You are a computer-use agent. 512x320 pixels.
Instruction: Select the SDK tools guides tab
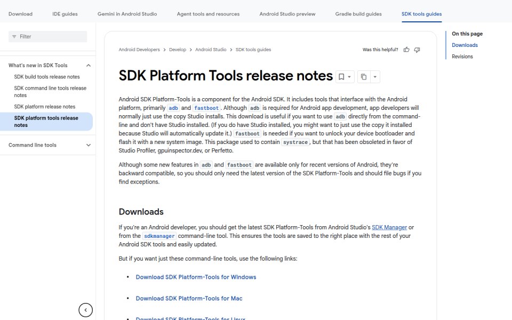pyautogui.click(x=421, y=14)
